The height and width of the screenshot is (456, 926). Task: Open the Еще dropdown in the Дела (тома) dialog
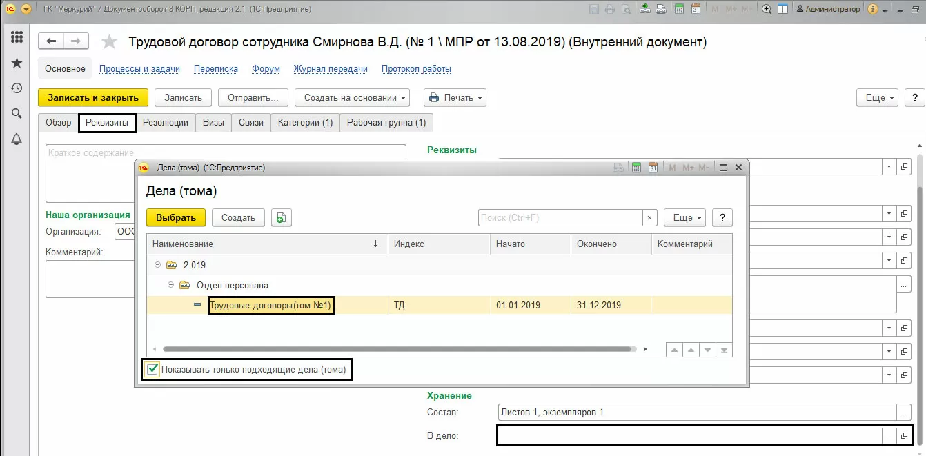pyautogui.click(x=684, y=217)
